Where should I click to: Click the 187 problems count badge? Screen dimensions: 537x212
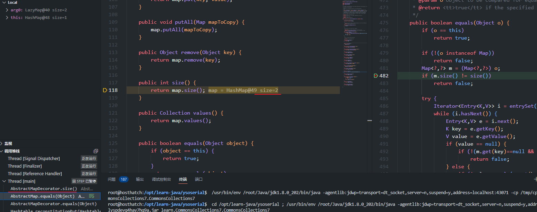click(123, 179)
